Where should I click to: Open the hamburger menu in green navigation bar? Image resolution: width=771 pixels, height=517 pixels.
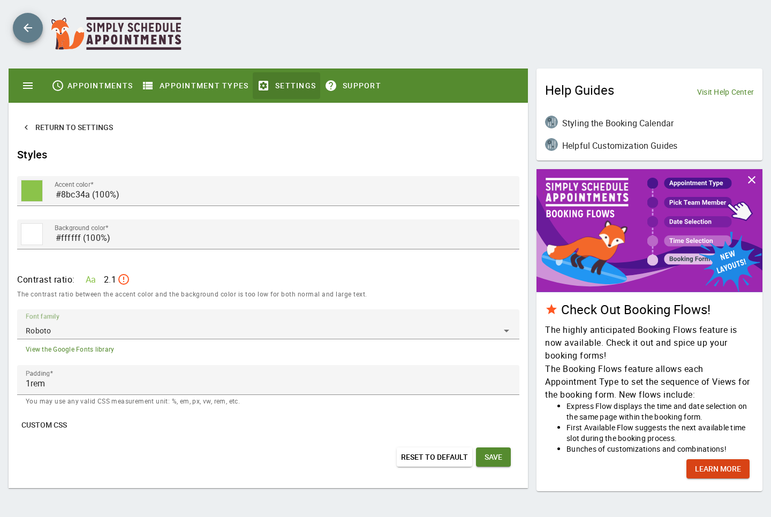click(28, 86)
